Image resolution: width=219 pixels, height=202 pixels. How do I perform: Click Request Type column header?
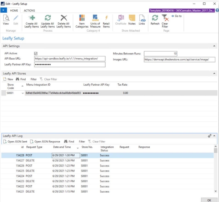click(34, 147)
